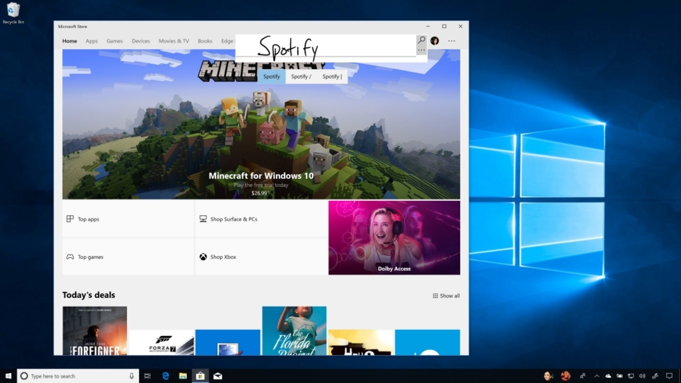Screen dimensions: 681x383
Task: Minimize the Microsoft Store window
Action: click(428, 27)
